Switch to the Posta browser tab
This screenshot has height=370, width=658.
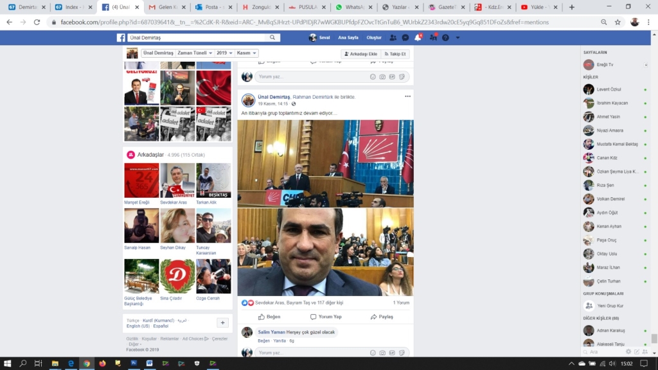(x=214, y=7)
